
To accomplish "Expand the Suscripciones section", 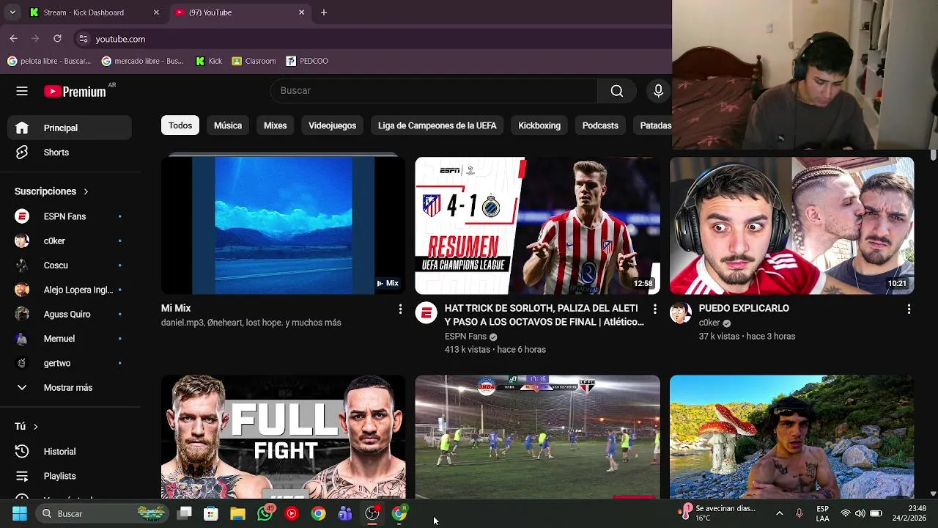I will click(x=51, y=191).
